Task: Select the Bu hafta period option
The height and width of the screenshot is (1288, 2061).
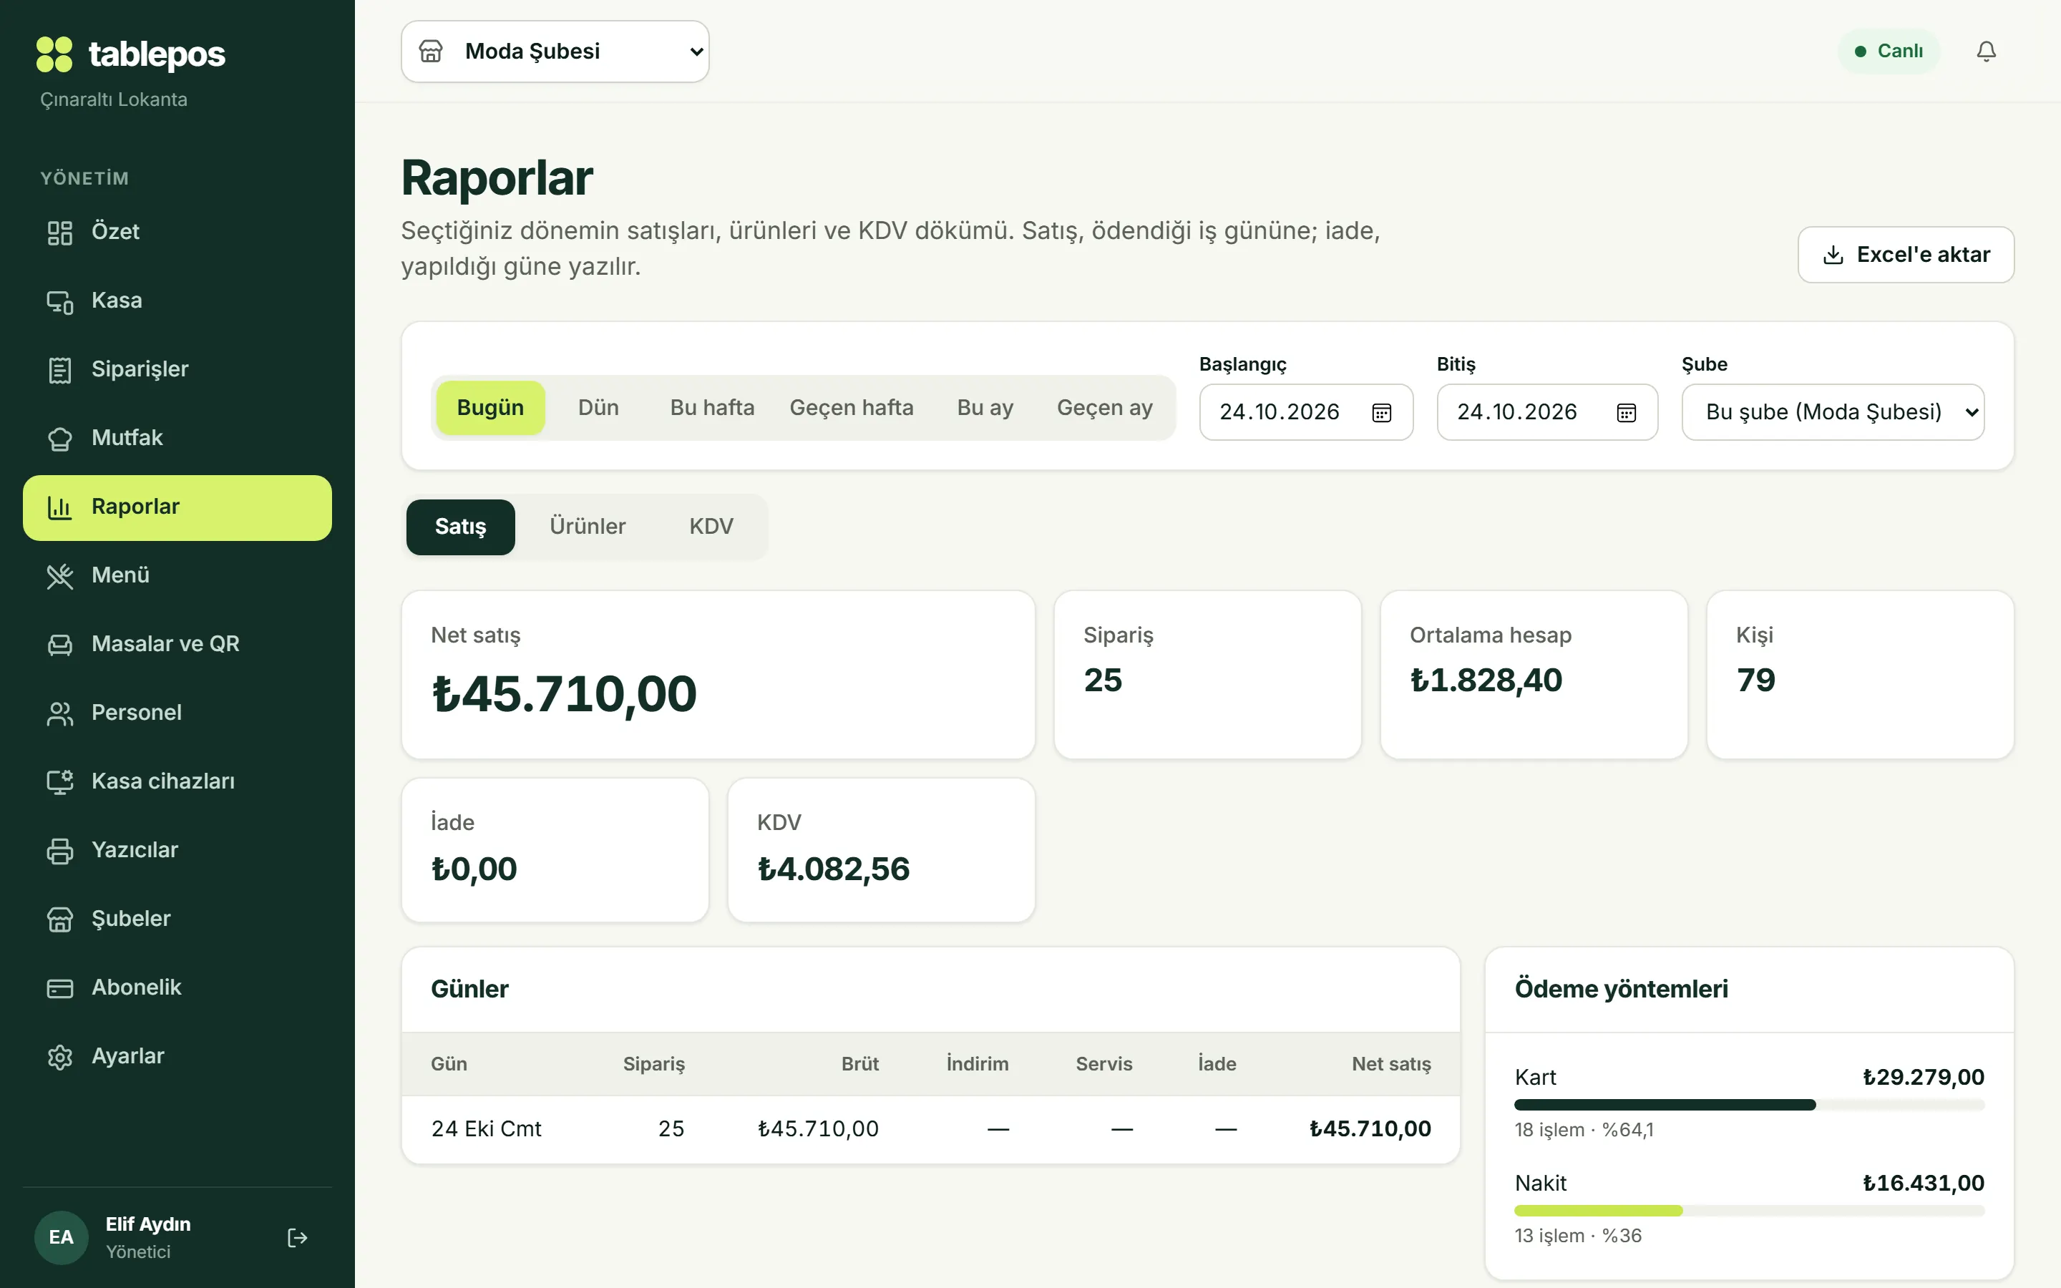Action: click(712, 408)
